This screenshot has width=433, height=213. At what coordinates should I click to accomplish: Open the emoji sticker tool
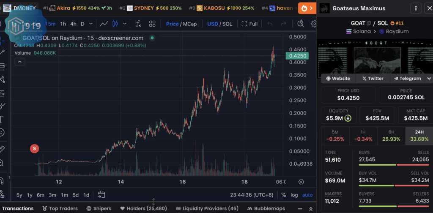[x=2, y=132]
